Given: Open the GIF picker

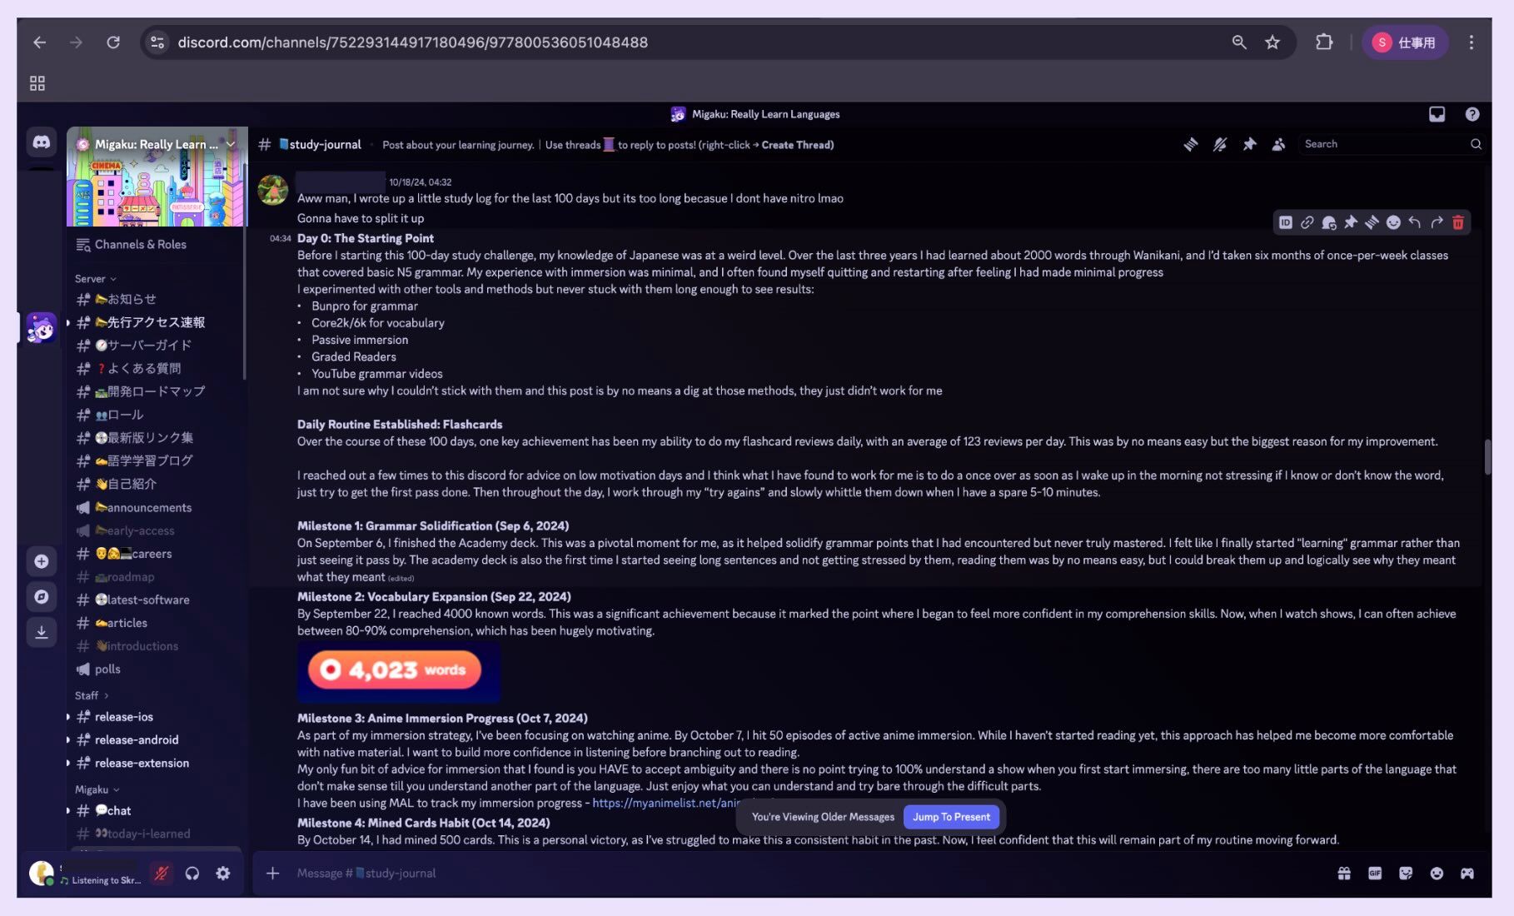Looking at the screenshot, I should [x=1374, y=873].
